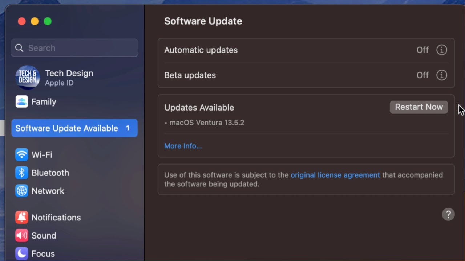Click the Software Update page title
Screen dimensions: 465x261
click(x=203, y=21)
